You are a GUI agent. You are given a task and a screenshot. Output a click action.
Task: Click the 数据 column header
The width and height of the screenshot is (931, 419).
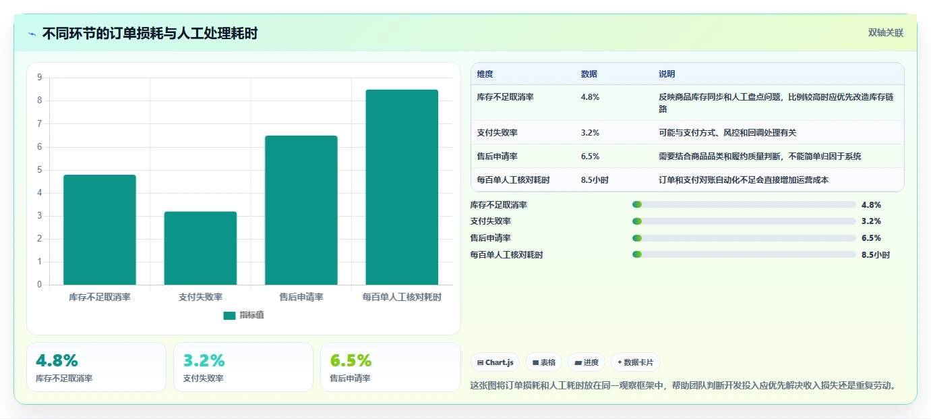pos(589,74)
